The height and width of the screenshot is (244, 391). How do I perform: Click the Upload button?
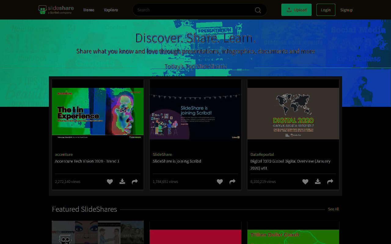[296, 10]
